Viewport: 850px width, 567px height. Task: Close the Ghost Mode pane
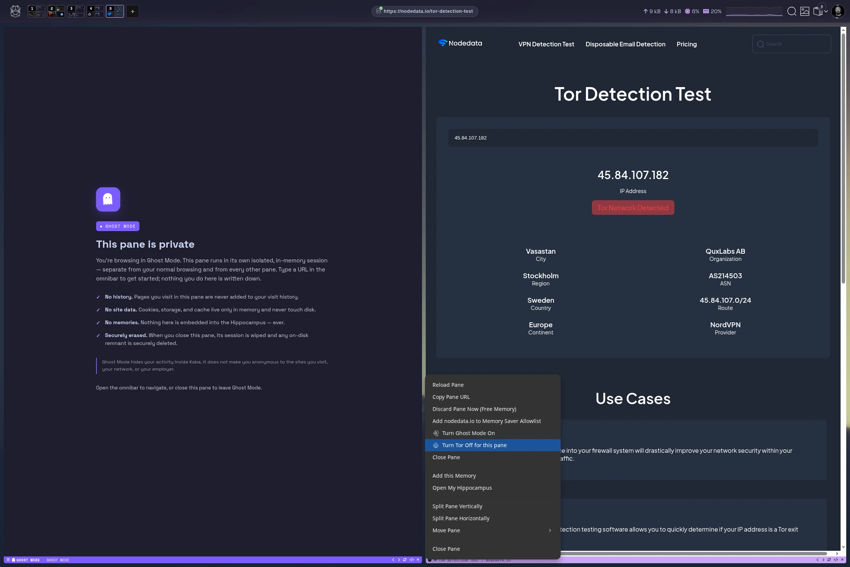(x=418, y=560)
